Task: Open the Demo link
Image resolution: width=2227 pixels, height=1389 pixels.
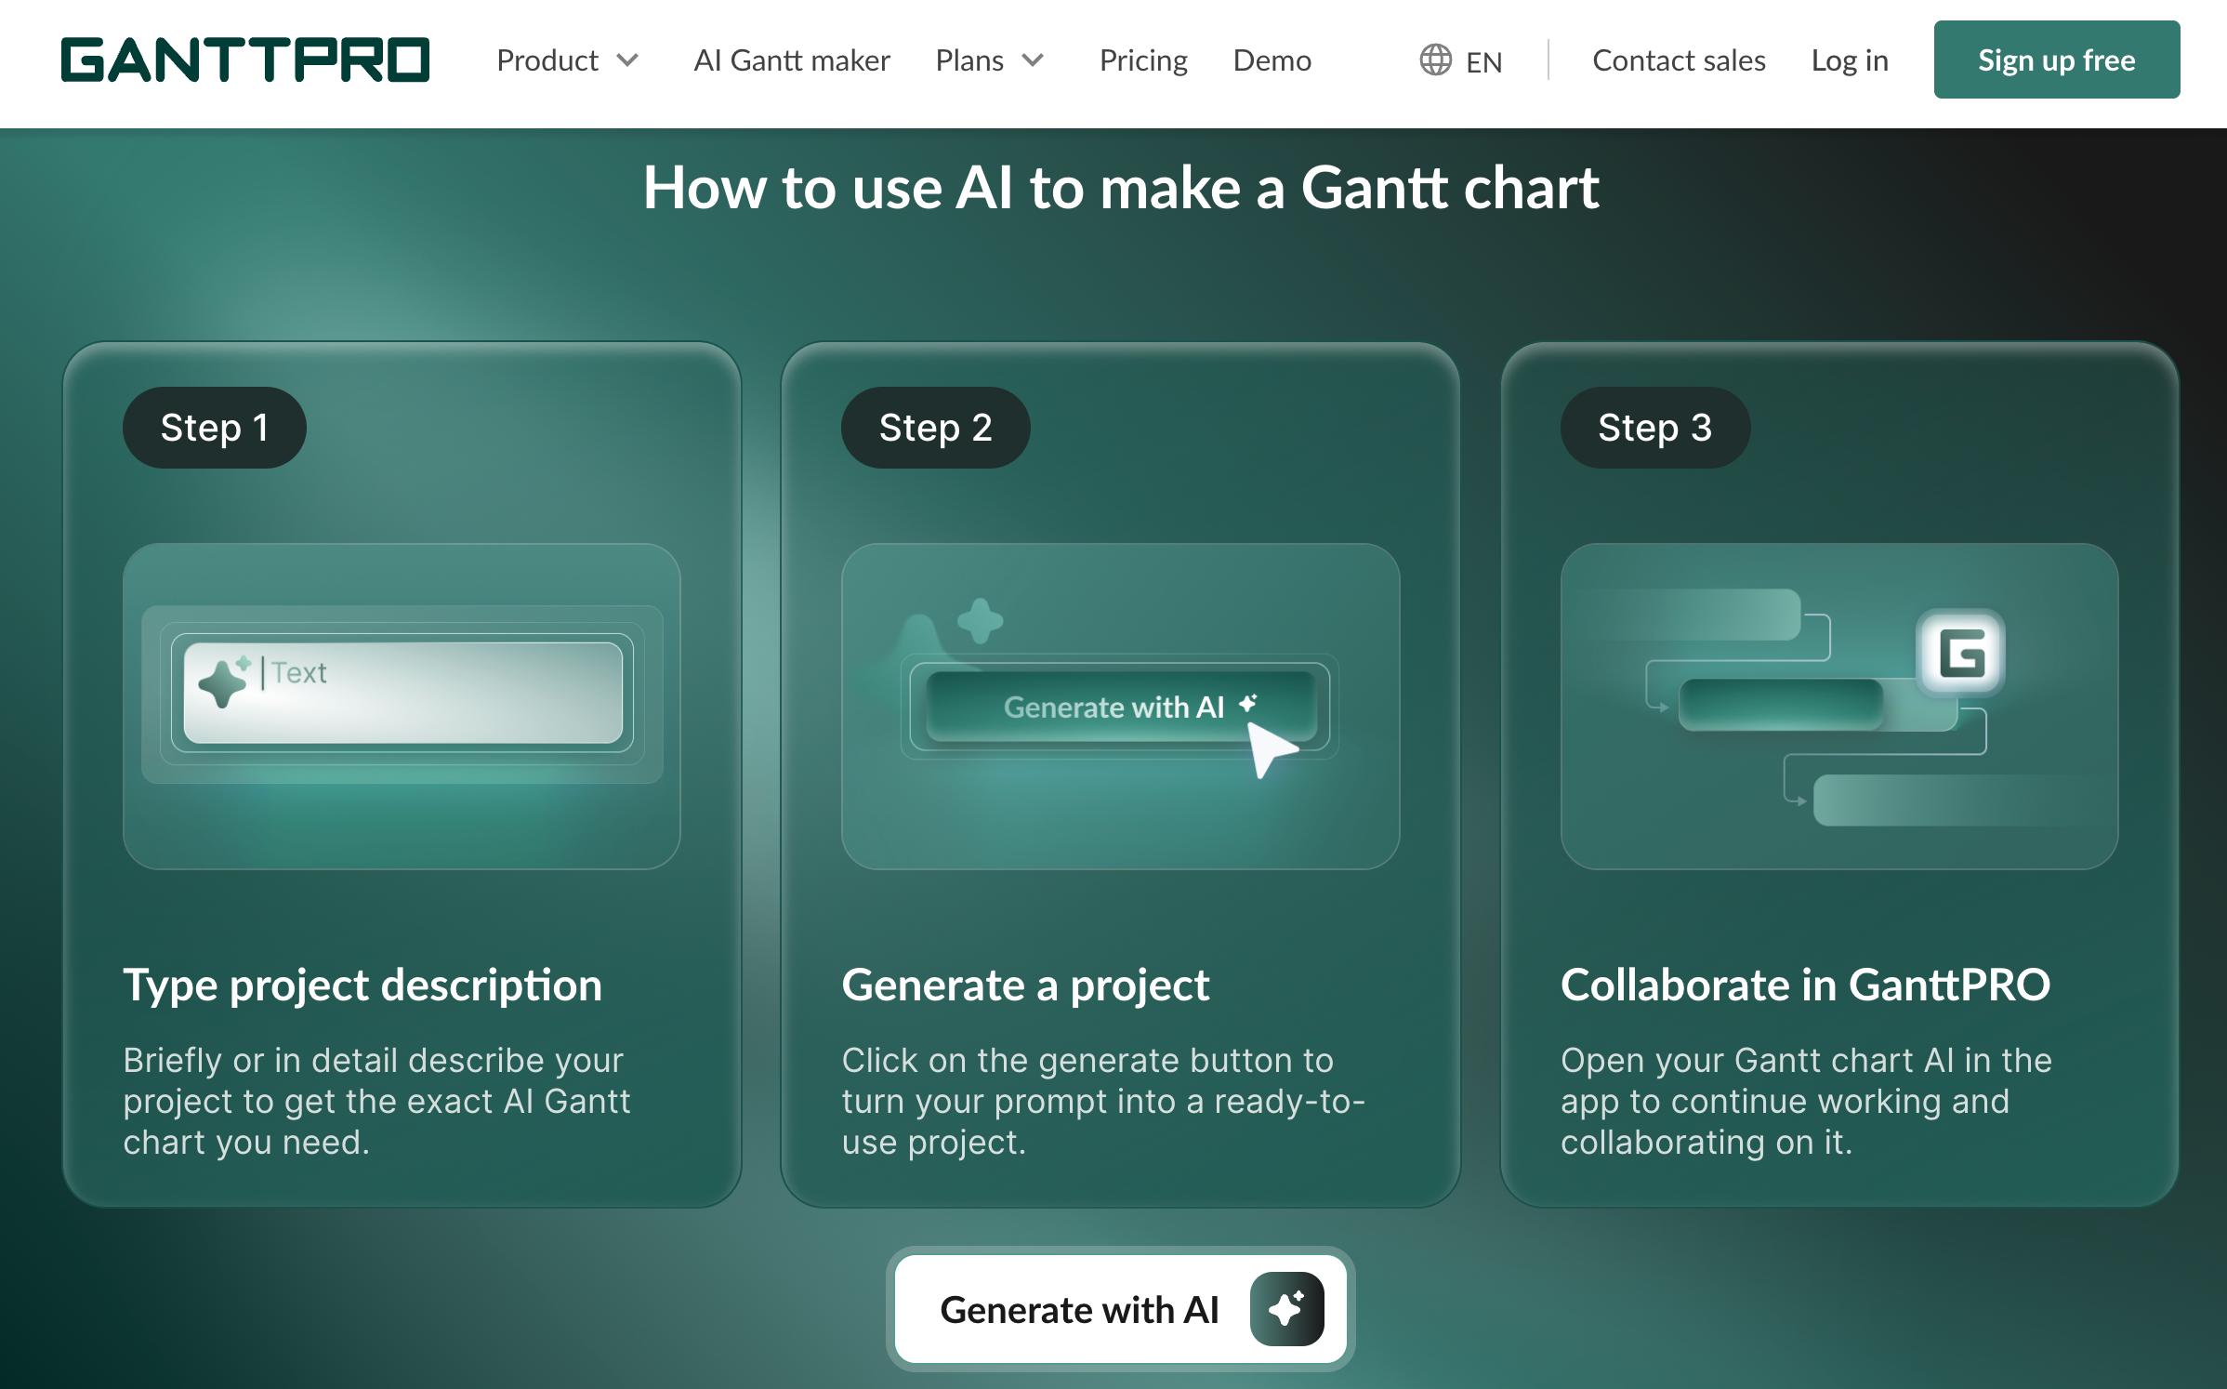Action: tap(1272, 60)
